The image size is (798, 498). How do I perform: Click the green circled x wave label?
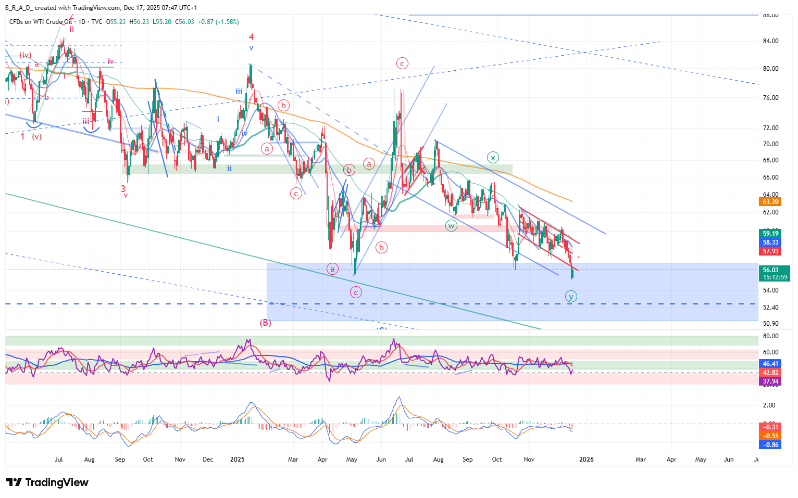click(x=493, y=158)
